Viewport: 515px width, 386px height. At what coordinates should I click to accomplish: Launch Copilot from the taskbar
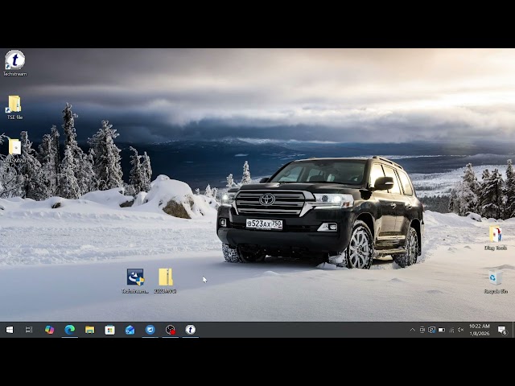(49, 330)
